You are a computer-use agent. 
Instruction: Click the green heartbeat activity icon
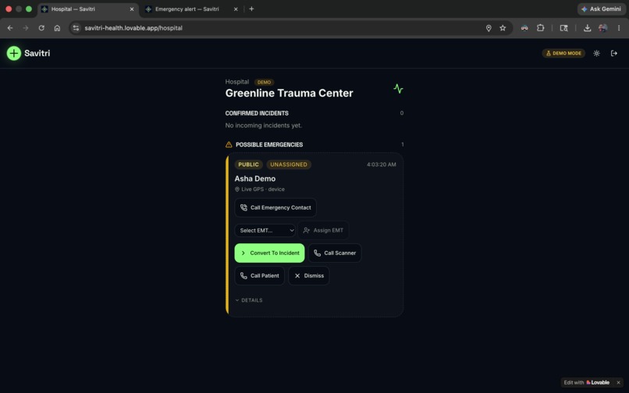click(398, 89)
